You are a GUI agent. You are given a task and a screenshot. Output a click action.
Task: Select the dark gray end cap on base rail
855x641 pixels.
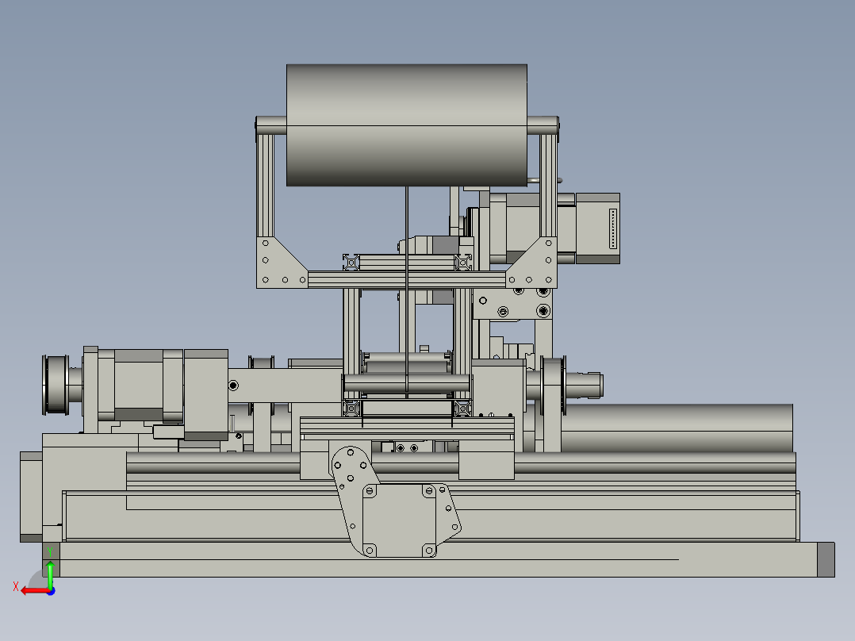(x=826, y=559)
